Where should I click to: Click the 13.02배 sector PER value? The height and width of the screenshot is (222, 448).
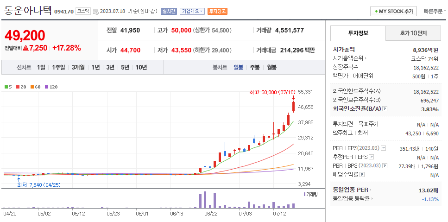[429, 190]
